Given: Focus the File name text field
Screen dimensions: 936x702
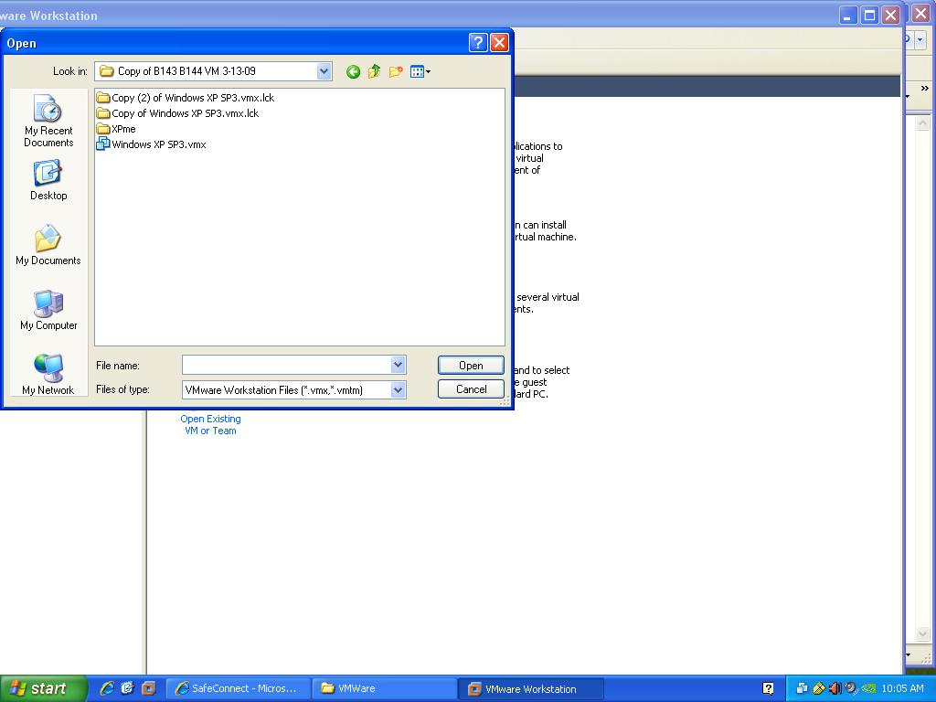Looking at the screenshot, I should (x=286, y=365).
